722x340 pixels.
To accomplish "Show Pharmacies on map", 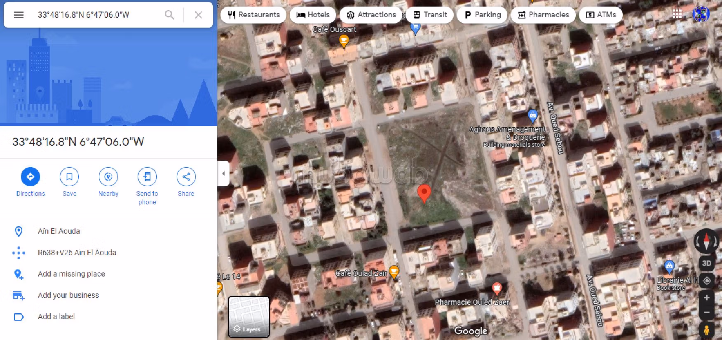I will click(543, 15).
